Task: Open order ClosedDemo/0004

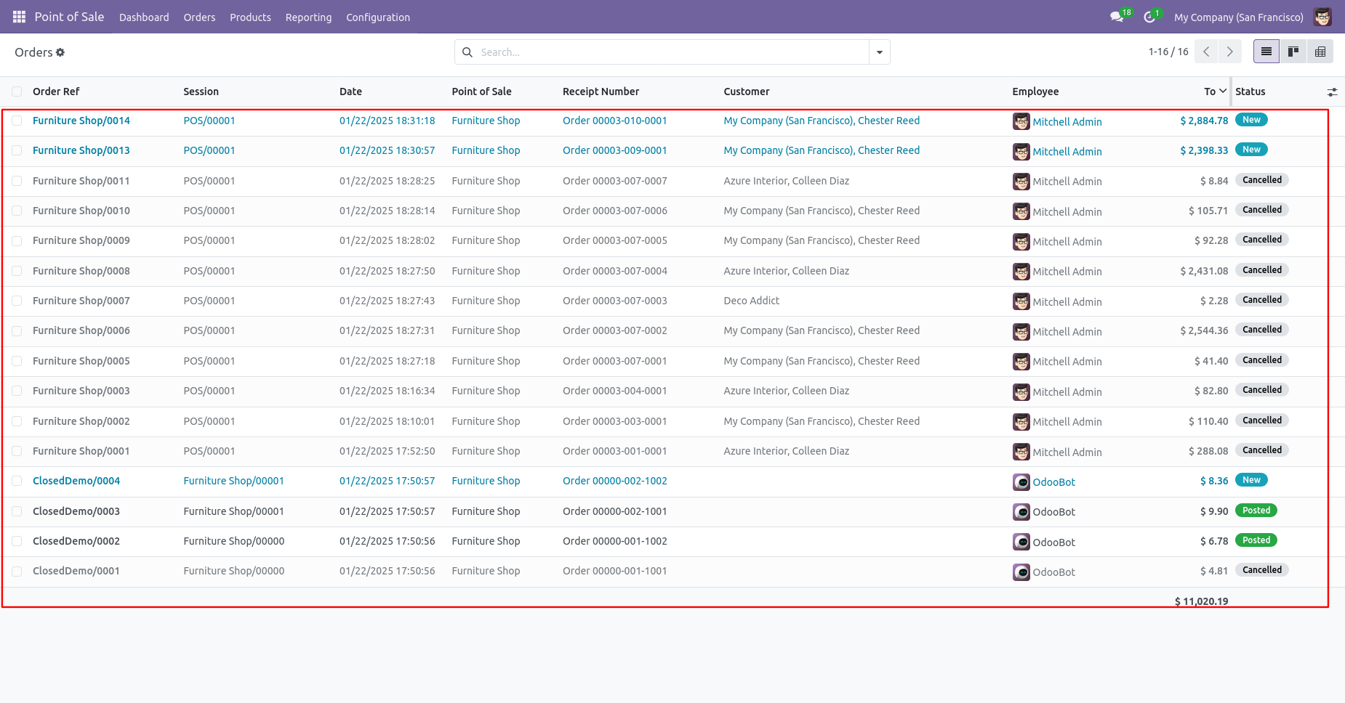Action: pos(76,481)
